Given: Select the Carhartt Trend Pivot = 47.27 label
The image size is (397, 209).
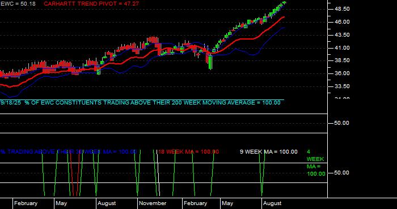Looking at the screenshot, I should point(91,4).
